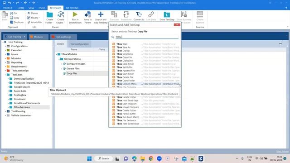Click the Save icon in title bar
The image size is (290, 163).
coord(4,3)
